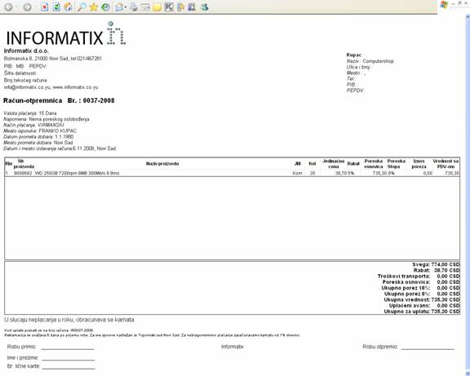Click the yellow documents toolbar icon
The height and width of the screenshot is (376, 470).
tap(180, 7)
